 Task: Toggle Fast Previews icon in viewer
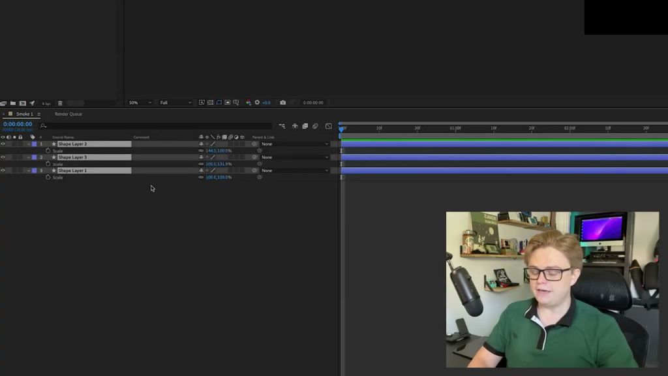coord(202,102)
